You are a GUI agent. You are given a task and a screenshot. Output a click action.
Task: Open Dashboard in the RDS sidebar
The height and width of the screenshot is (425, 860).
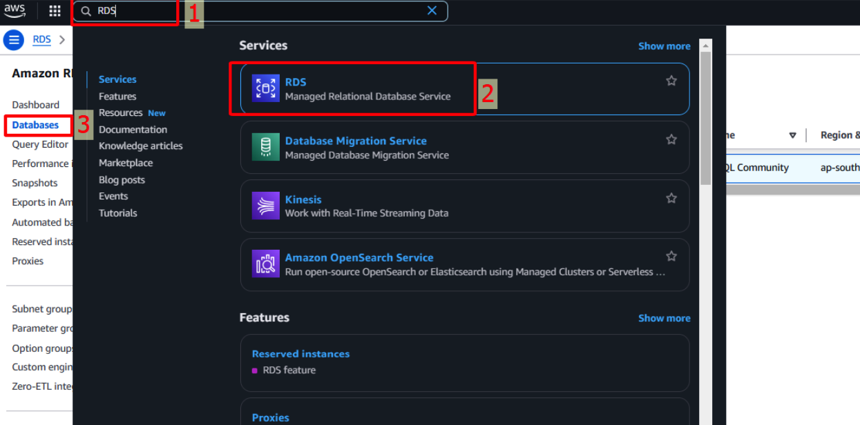pyautogui.click(x=36, y=105)
